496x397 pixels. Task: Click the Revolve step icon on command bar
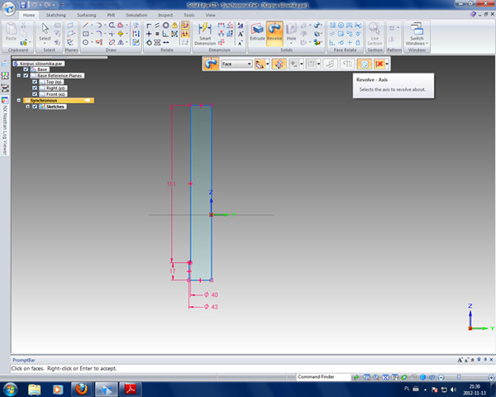pos(210,64)
